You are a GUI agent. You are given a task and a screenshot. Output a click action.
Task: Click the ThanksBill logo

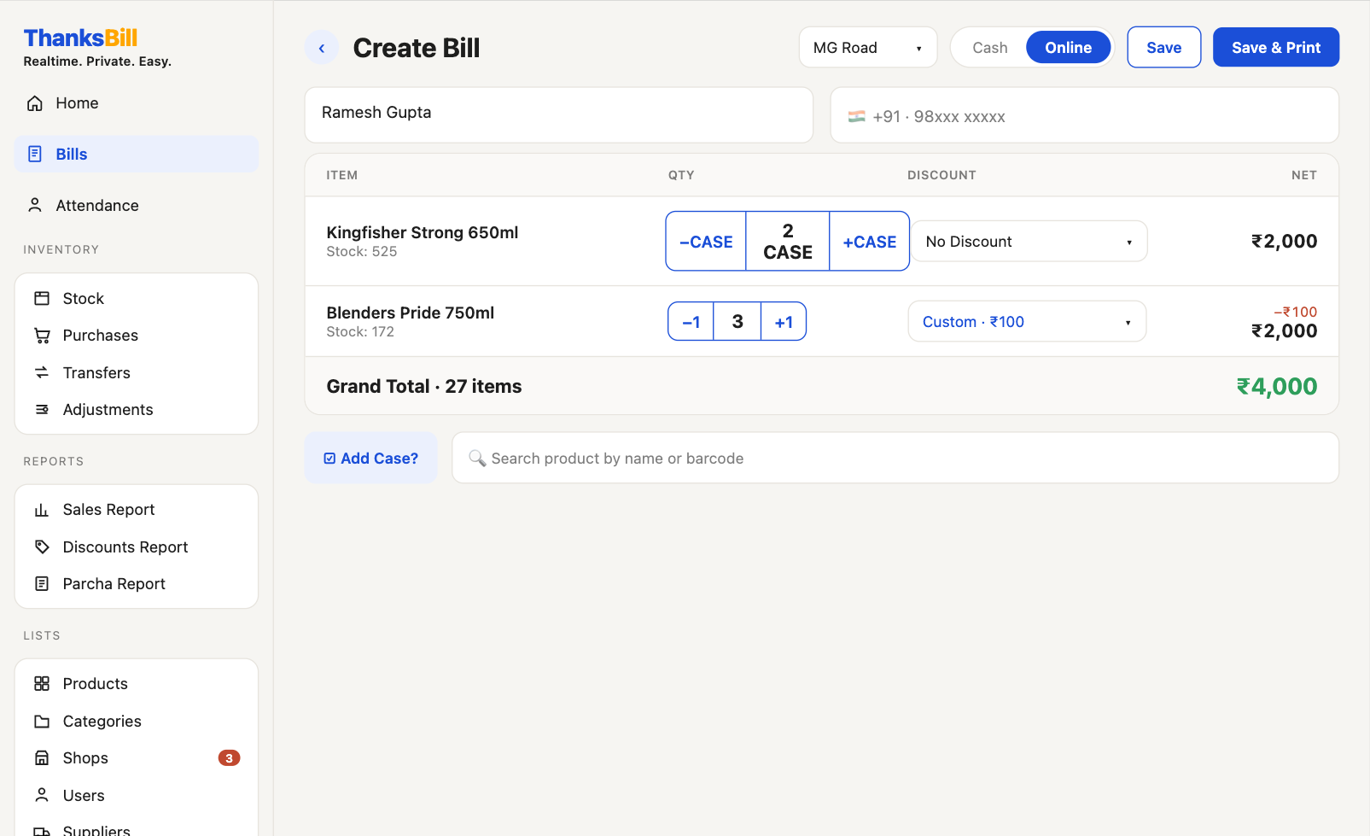click(x=80, y=38)
